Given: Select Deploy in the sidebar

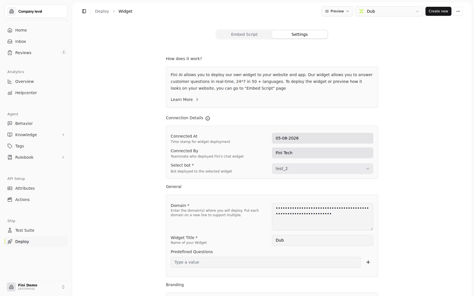Looking at the screenshot, I should [36, 242].
